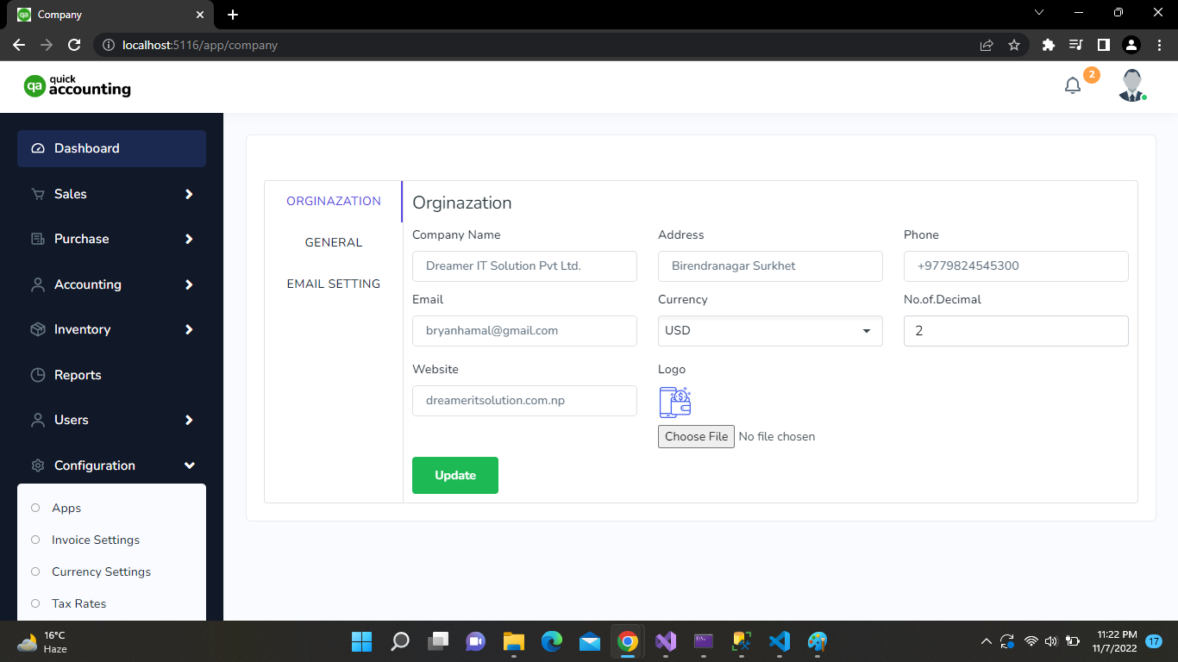This screenshot has width=1178, height=662.
Task: Open the Currency dropdown showing USD
Action: point(769,331)
